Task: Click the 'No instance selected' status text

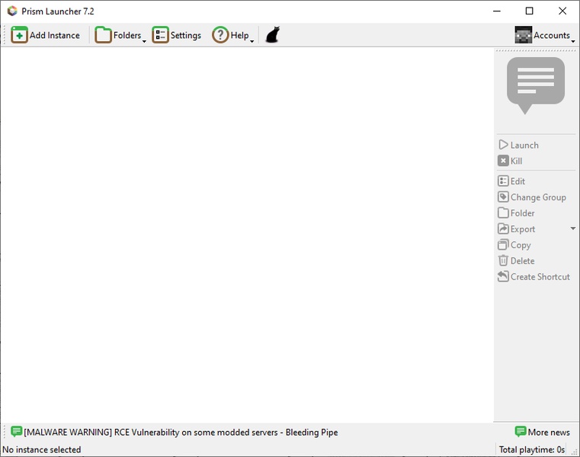Action: pos(41,449)
